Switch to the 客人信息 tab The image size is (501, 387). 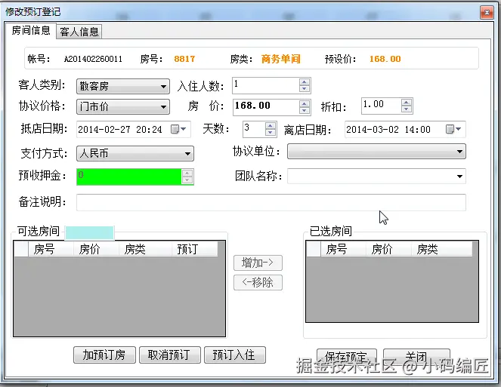[79, 32]
